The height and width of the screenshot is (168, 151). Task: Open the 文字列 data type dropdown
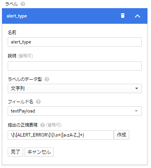pyautogui.click(x=75, y=88)
